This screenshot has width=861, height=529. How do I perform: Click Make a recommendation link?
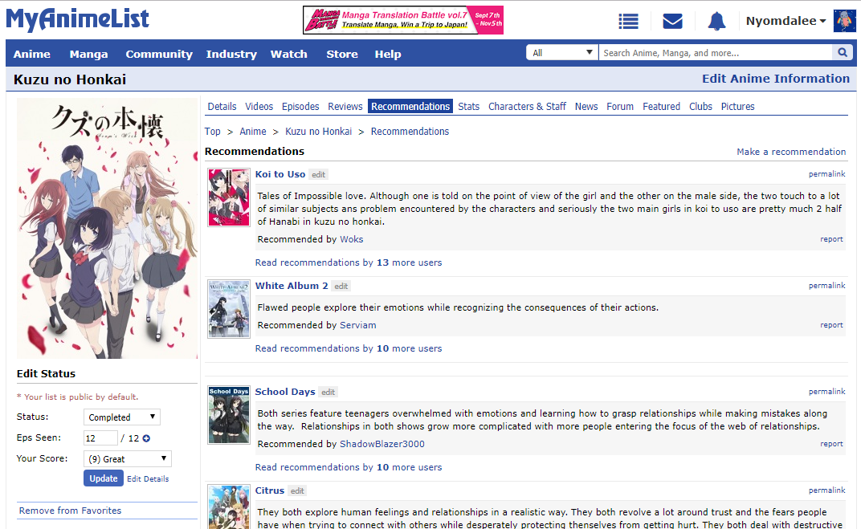791,152
